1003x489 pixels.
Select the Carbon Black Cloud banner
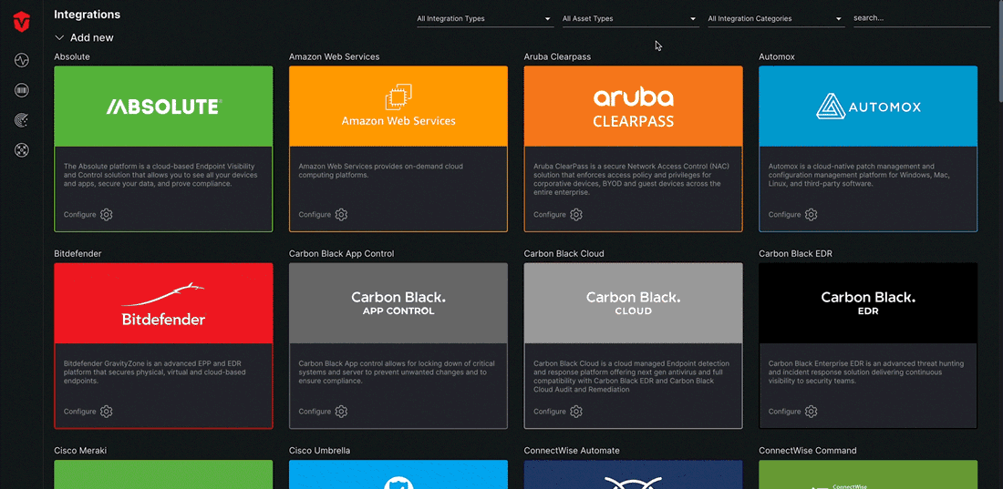coord(634,303)
